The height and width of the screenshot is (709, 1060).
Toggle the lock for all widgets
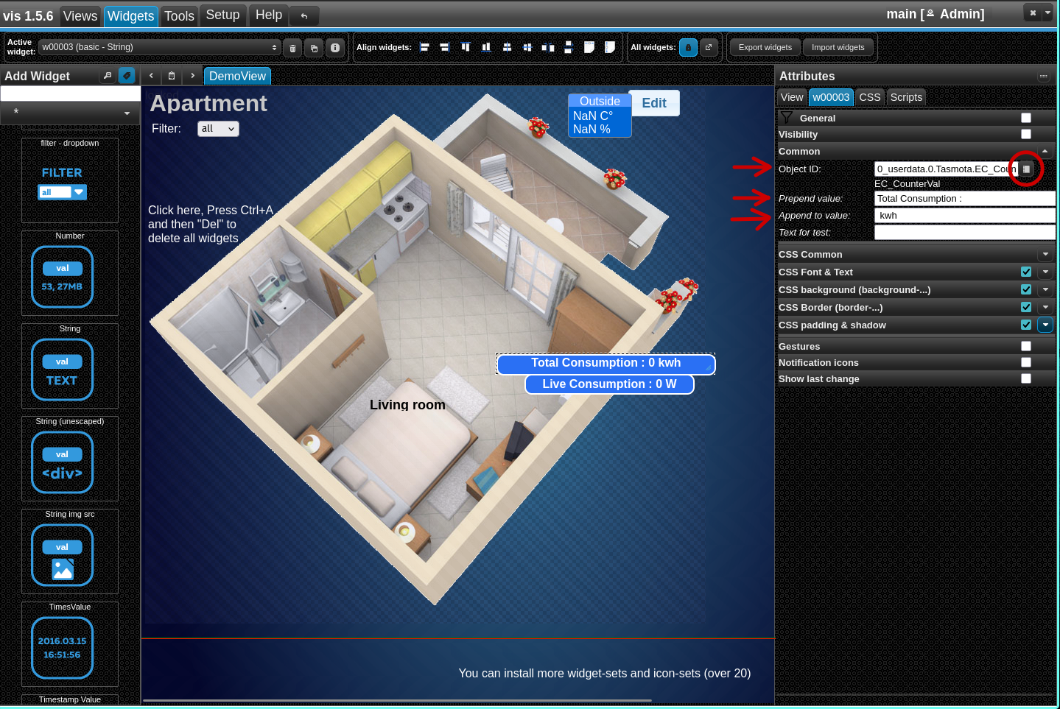[687, 47]
